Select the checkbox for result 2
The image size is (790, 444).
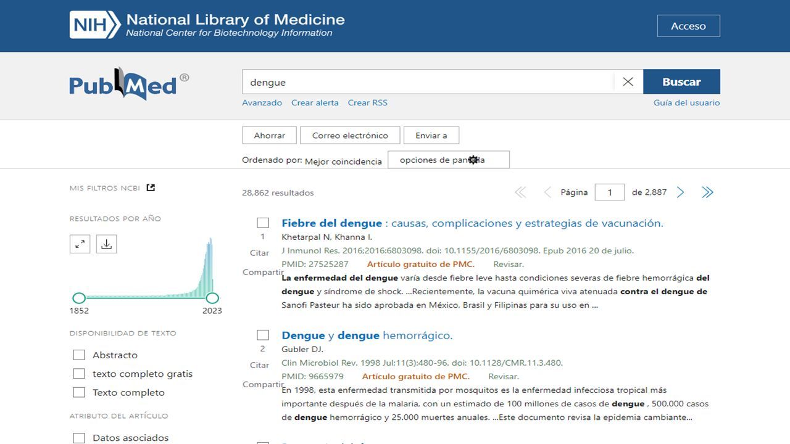[x=263, y=335]
